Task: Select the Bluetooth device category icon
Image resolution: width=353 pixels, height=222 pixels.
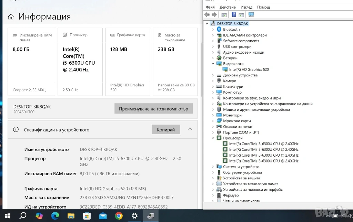Action: click(x=219, y=29)
